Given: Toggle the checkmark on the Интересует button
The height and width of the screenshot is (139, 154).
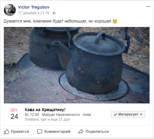Looking at the screenshot, I should tap(115, 114).
